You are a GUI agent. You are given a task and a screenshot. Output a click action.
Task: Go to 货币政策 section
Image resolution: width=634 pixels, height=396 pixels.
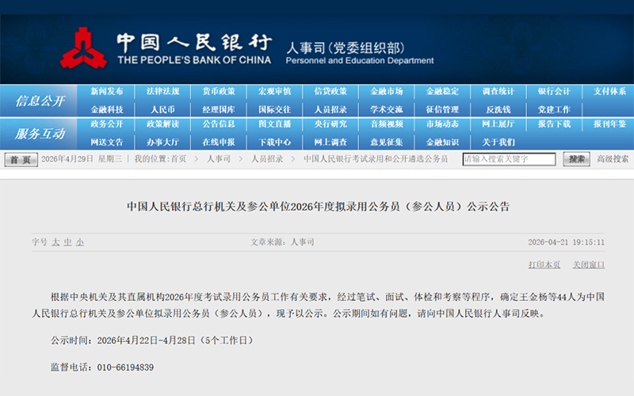click(219, 92)
